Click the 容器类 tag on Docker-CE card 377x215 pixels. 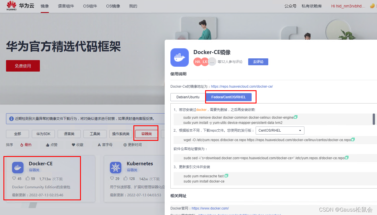pos(34,170)
